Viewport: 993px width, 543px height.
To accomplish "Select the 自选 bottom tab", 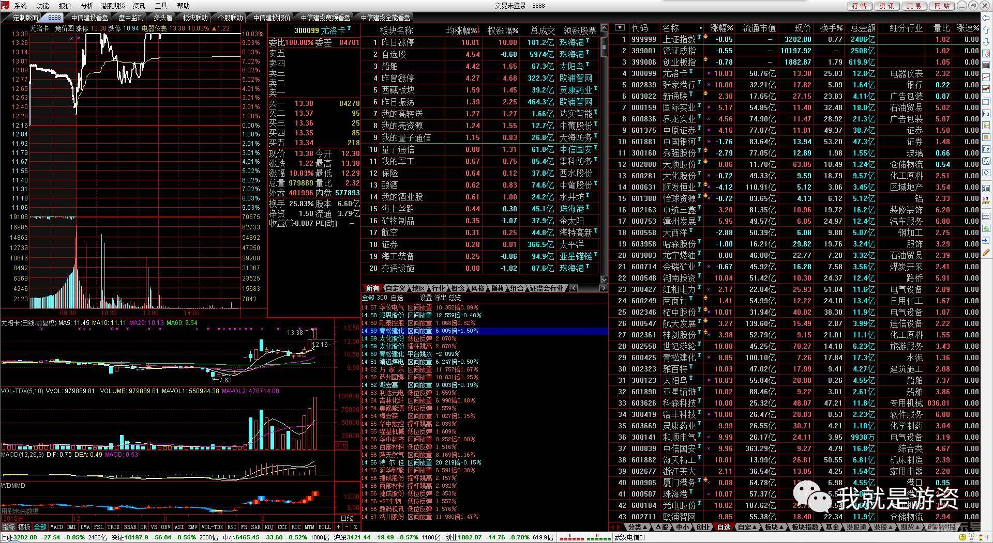I will click(x=724, y=527).
